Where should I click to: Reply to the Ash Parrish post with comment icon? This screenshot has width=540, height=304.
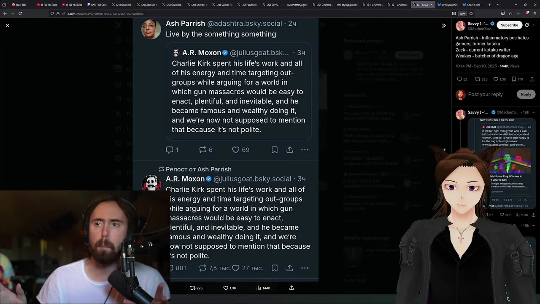[172, 150]
